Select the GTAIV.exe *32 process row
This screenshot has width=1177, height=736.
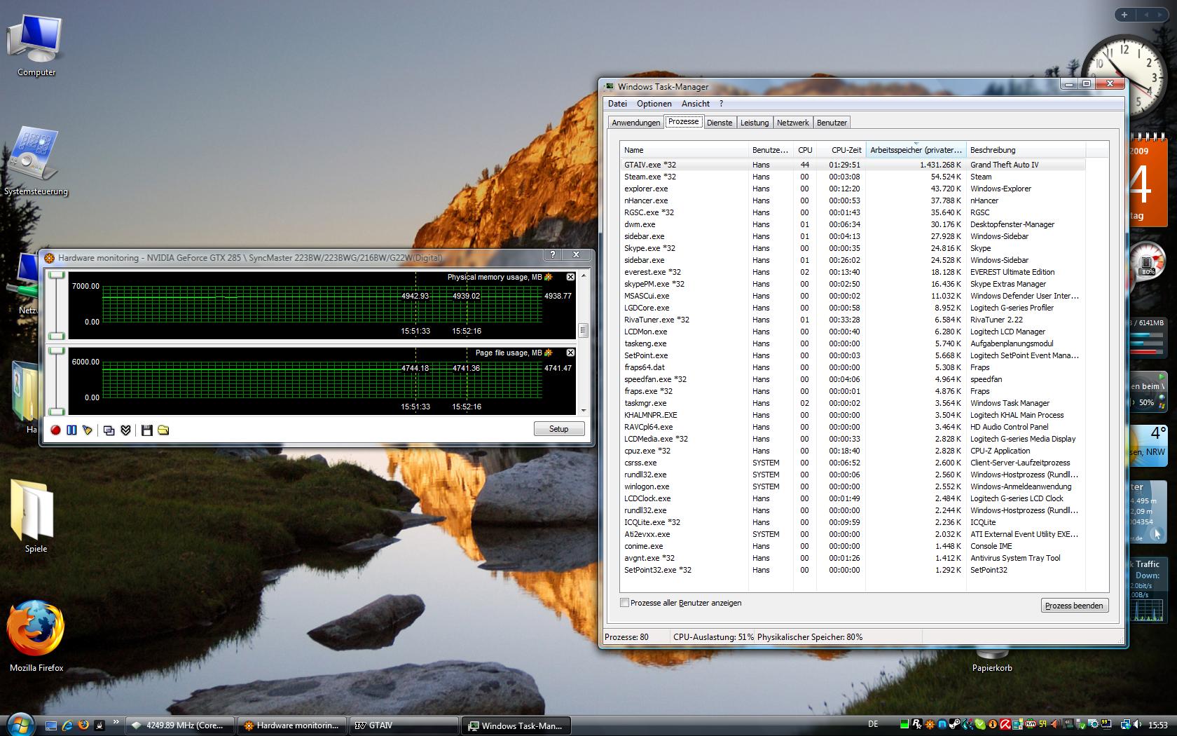click(x=853, y=165)
